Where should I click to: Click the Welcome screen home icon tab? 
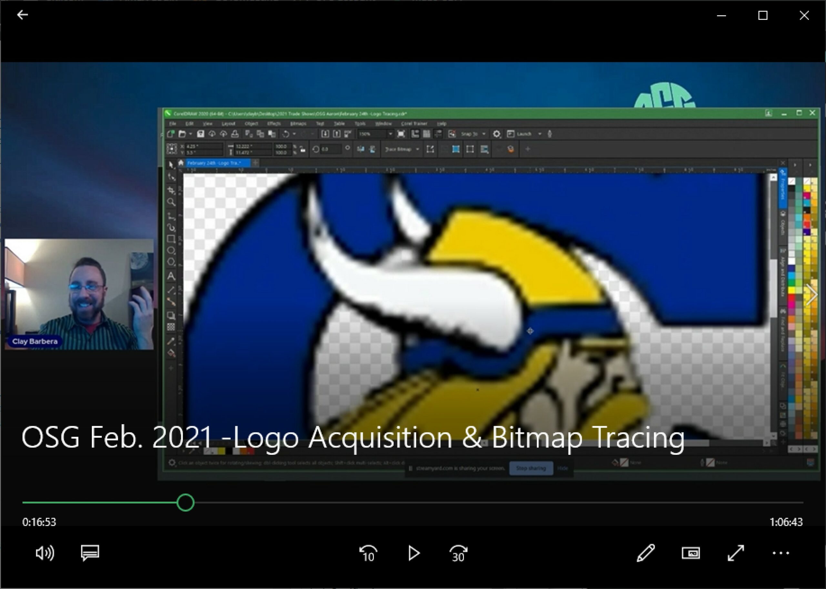pos(181,163)
